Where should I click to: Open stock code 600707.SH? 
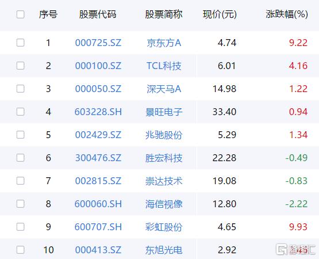98,227
